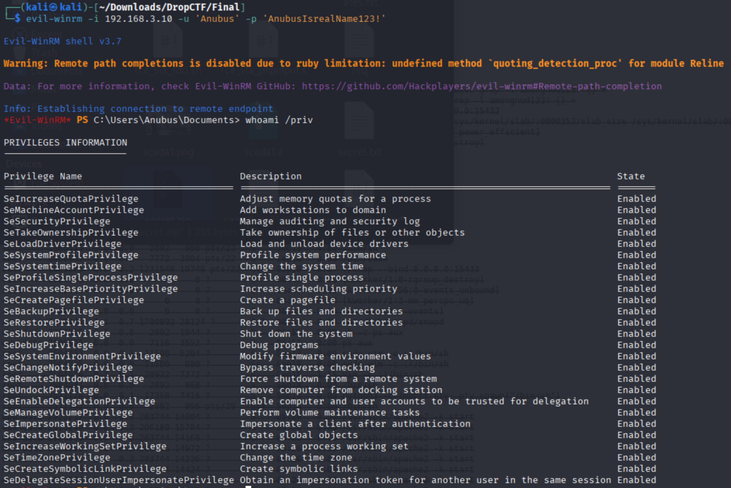Click the SeImpersonatePrivilege entry
731x488 pixels.
pyautogui.click(x=65, y=424)
